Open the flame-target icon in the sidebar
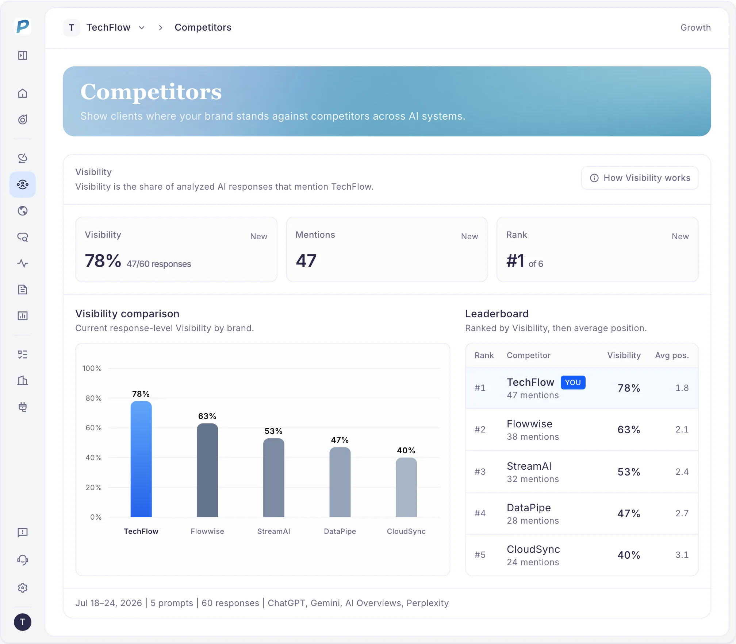The height and width of the screenshot is (644, 736). coord(23,120)
